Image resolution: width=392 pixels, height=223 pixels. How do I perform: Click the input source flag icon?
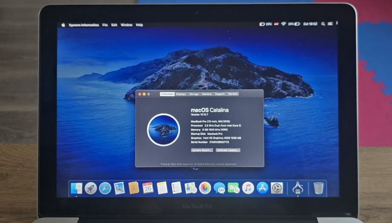(276, 24)
